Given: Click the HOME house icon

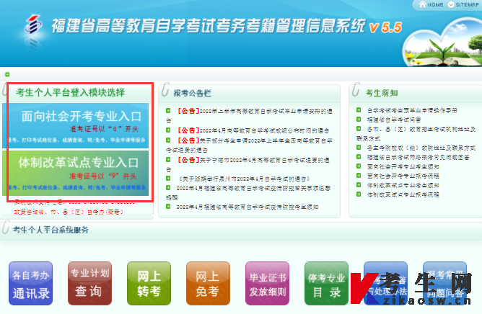Looking at the screenshot, I should 421,5.
